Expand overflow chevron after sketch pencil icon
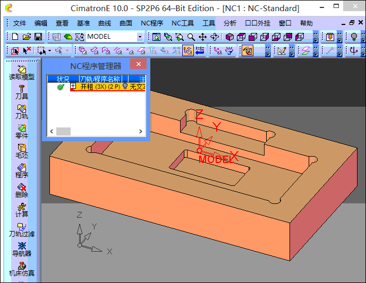 (292, 50)
